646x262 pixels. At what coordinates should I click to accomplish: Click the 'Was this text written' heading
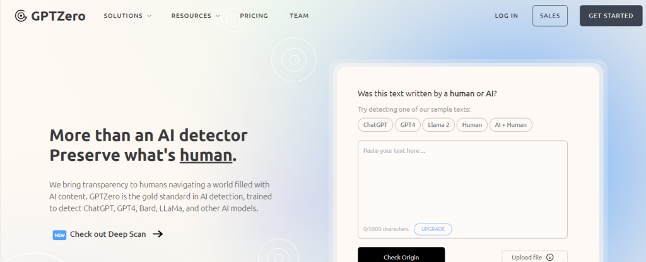(427, 93)
